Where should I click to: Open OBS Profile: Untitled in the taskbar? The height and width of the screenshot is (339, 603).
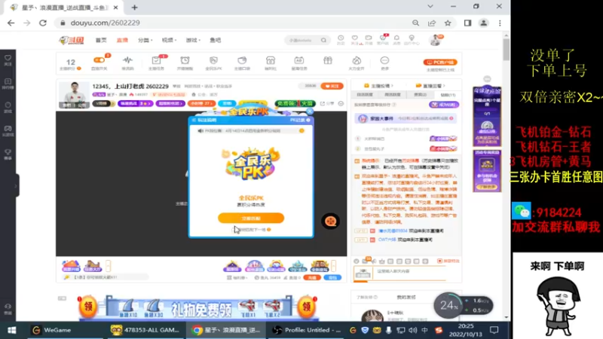click(x=307, y=330)
